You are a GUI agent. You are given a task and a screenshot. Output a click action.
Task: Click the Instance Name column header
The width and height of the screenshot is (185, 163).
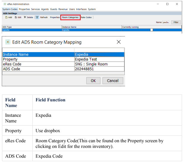tap(92, 27)
